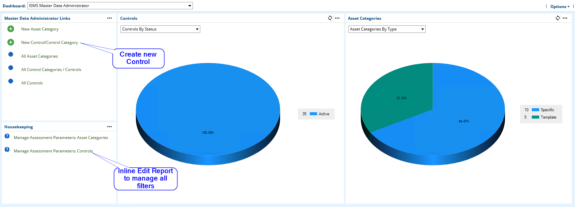Image resolution: width=575 pixels, height=207 pixels.
Task: Click the blue dot icon beside All Asset Categories
Action: coord(11,54)
